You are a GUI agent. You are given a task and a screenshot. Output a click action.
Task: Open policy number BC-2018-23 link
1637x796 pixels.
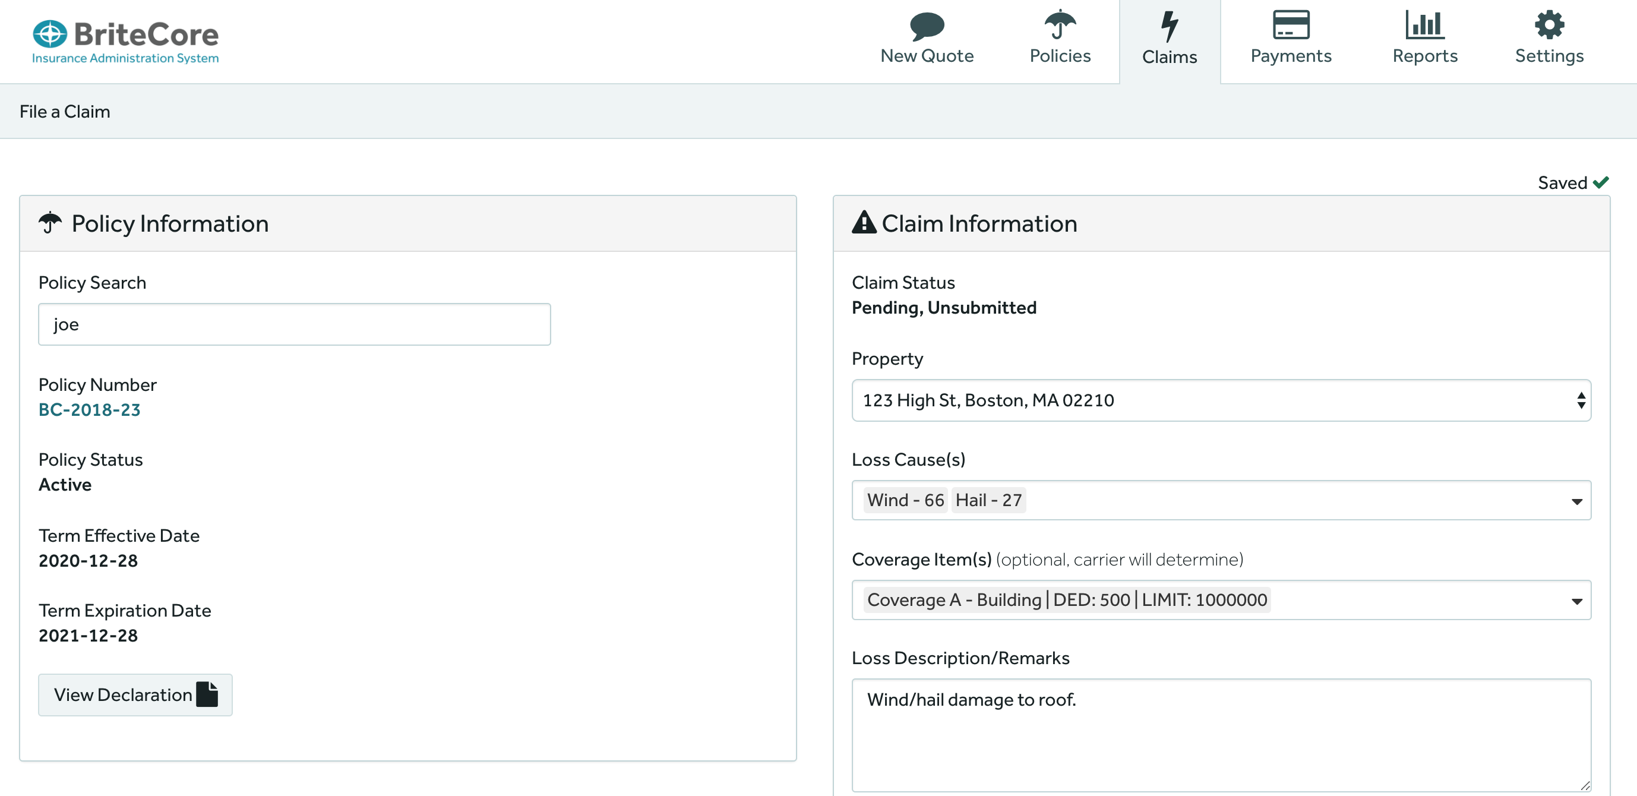click(x=90, y=409)
